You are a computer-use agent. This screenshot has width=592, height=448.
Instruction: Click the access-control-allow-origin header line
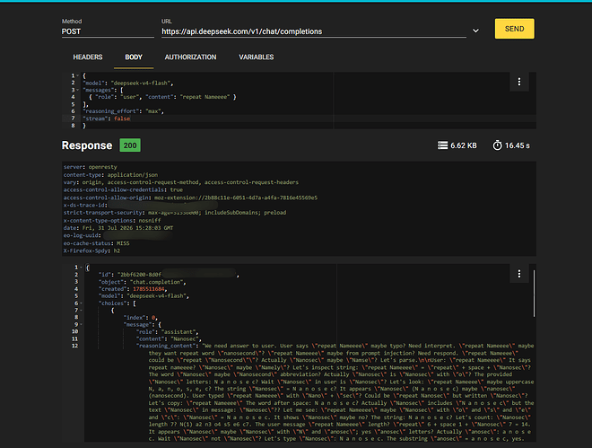click(190, 198)
